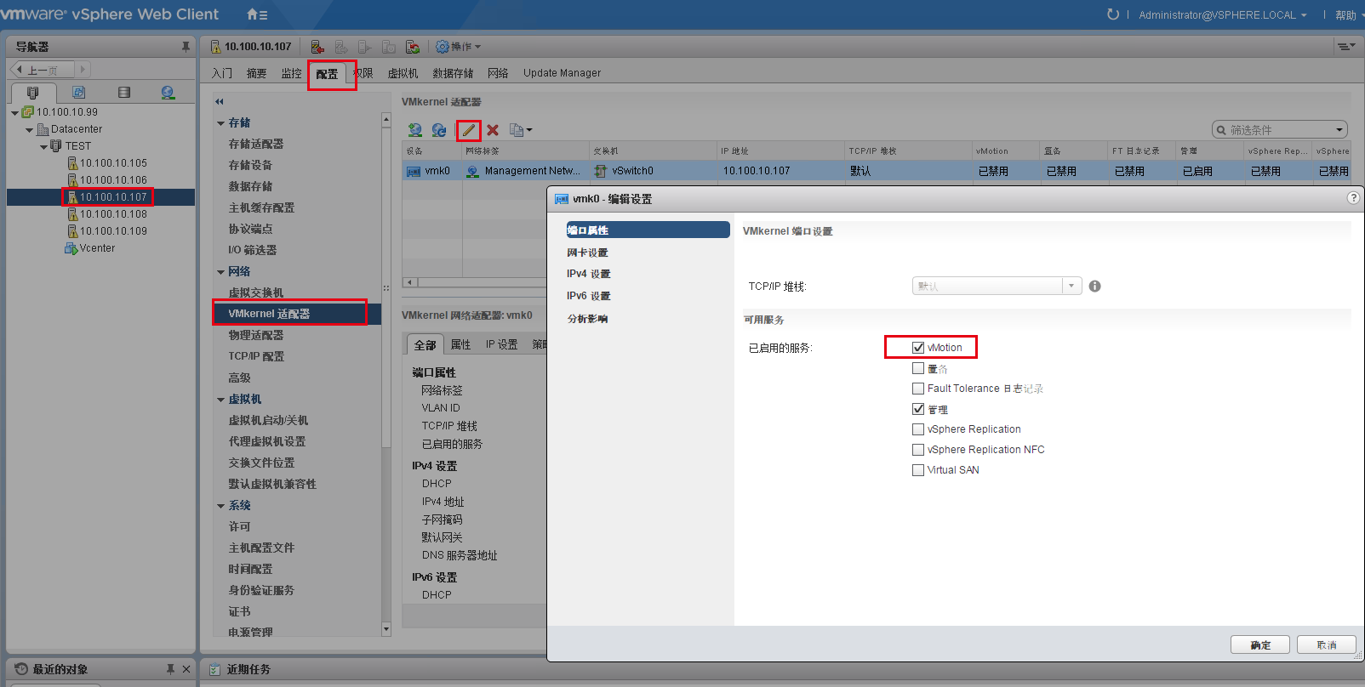1365x687 pixels.
Task: Open the Hosts and Clusters navigator tab
Action: pyautogui.click(x=33, y=92)
